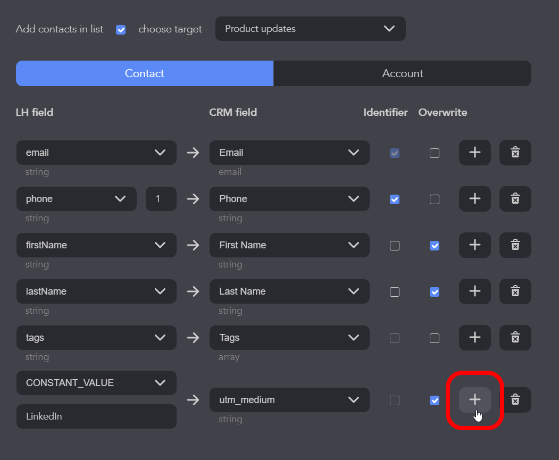Click the plus icon in the phone row
The width and height of the screenshot is (559, 460).
point(474,199)
